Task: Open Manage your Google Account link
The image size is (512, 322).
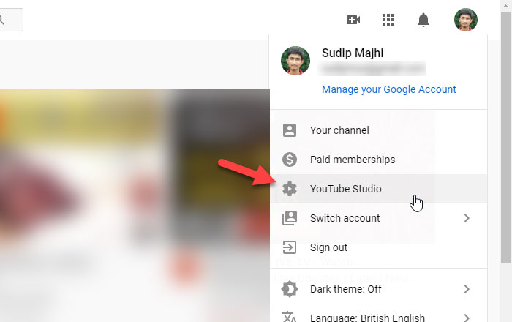Action: click(388, 89)
